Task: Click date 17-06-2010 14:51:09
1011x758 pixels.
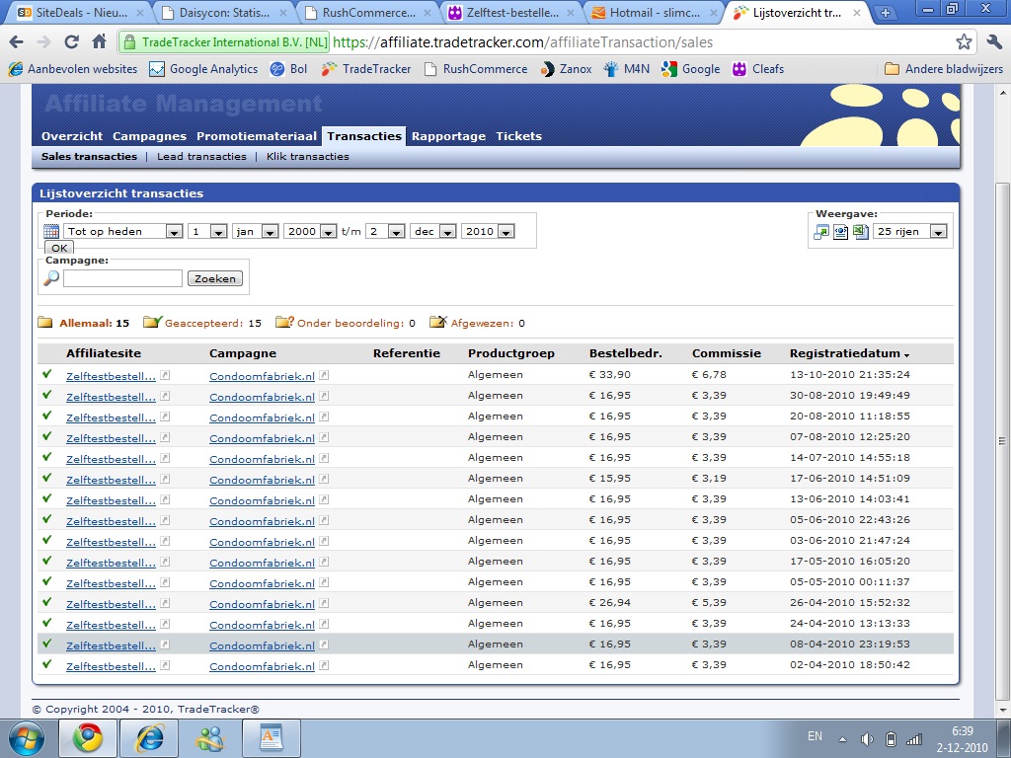Action: (x=850, y=479)
